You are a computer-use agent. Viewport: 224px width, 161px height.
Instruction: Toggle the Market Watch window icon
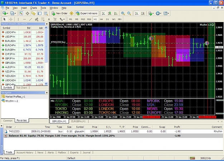tap(21, 13)
